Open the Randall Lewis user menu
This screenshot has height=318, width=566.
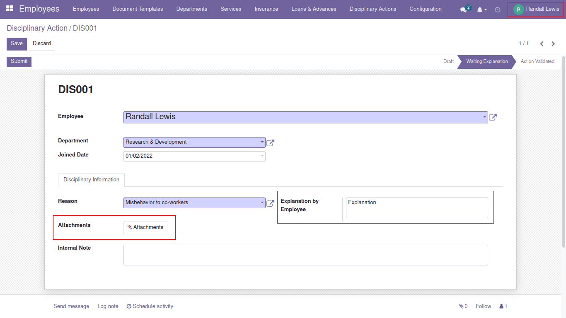(x=535, y=9)
